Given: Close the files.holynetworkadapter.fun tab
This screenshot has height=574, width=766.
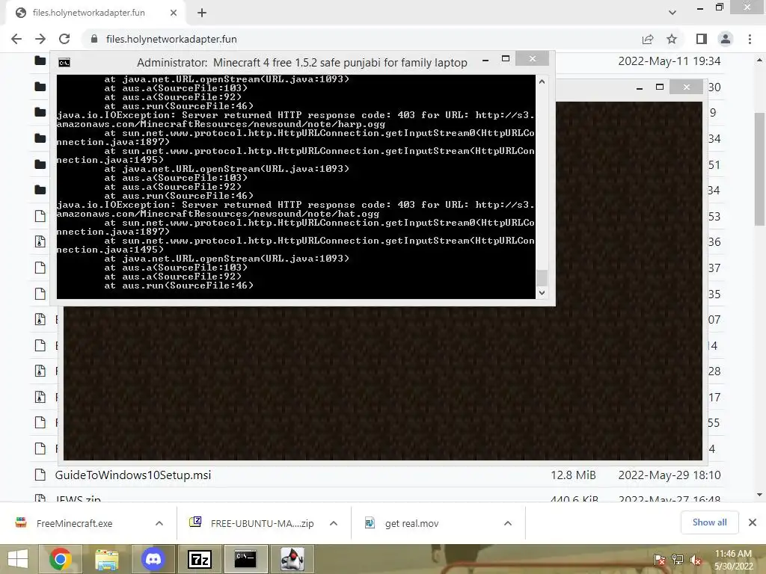Looking at the screenshot, I should (x=174, y=13).
